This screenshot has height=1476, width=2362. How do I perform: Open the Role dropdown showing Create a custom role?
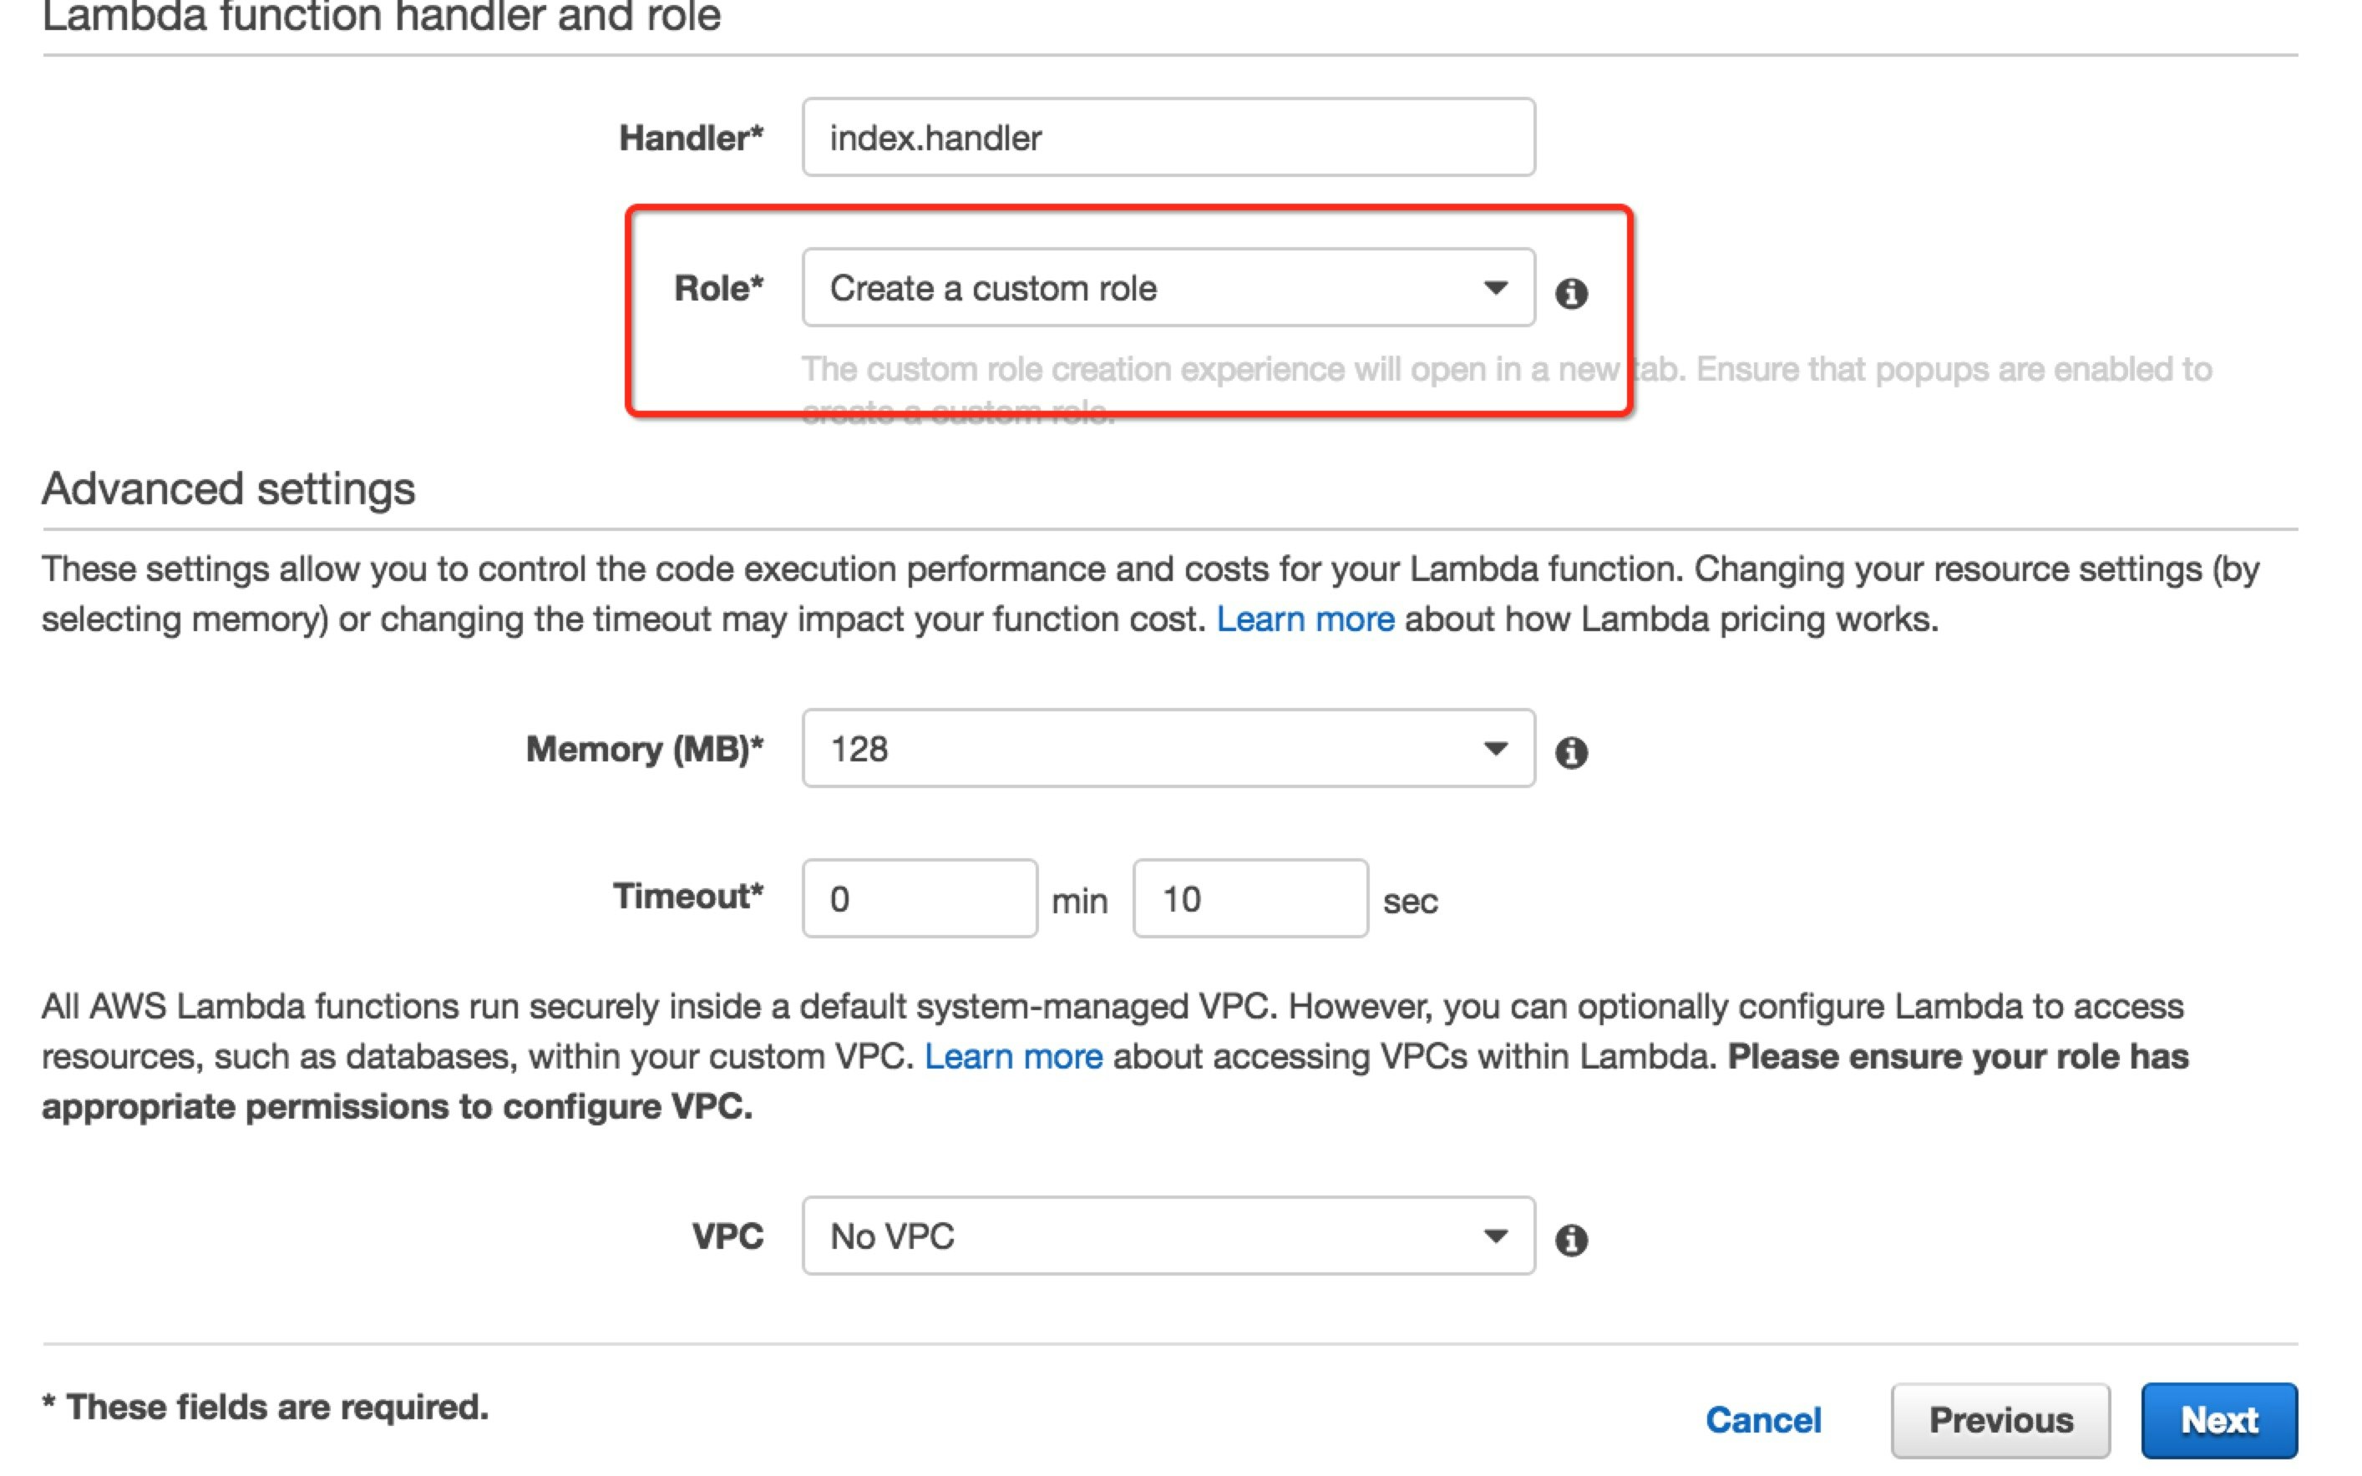coord(1168,287)
